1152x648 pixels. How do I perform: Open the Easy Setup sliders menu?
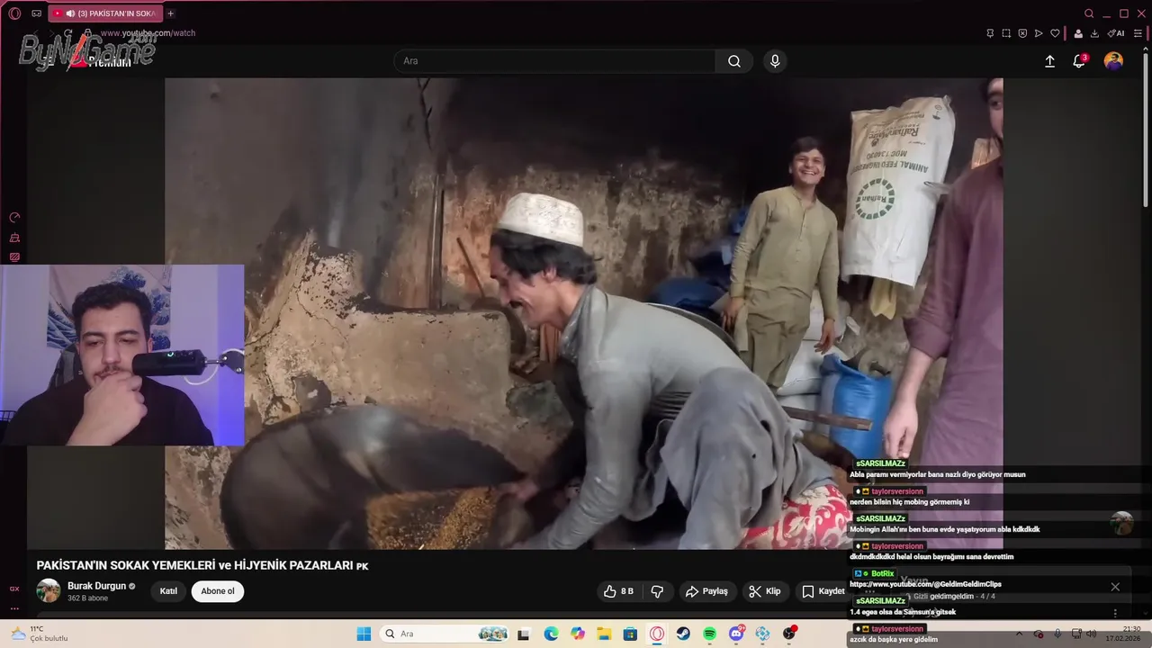click(x=1138, y=33)
